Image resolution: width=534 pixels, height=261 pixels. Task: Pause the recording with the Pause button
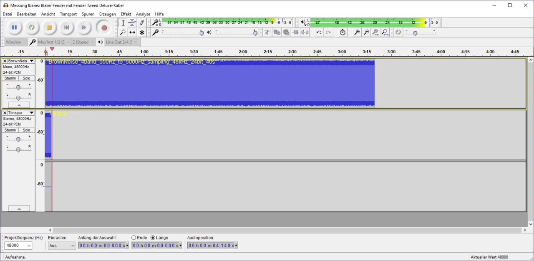pyautogui.click(x=14, y=27)
